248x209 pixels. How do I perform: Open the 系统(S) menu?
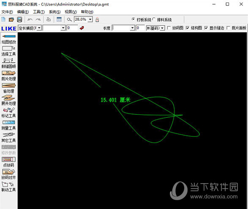[x=55, y=12]
